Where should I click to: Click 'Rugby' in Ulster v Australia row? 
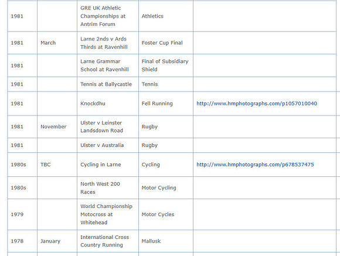(x=166, y=145)
